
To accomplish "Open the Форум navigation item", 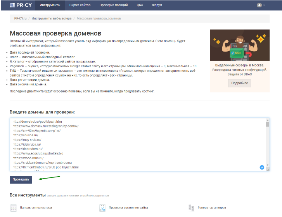I will (x=157, y=5).
